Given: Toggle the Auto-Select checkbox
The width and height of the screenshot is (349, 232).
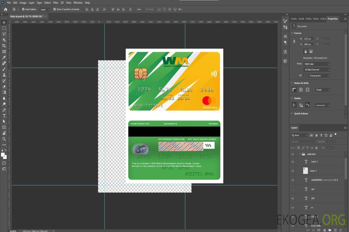Looking at the screenshot, I should coord(23,9).
